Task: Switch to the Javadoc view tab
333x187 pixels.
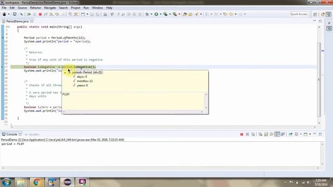Action: click(34, 135)
